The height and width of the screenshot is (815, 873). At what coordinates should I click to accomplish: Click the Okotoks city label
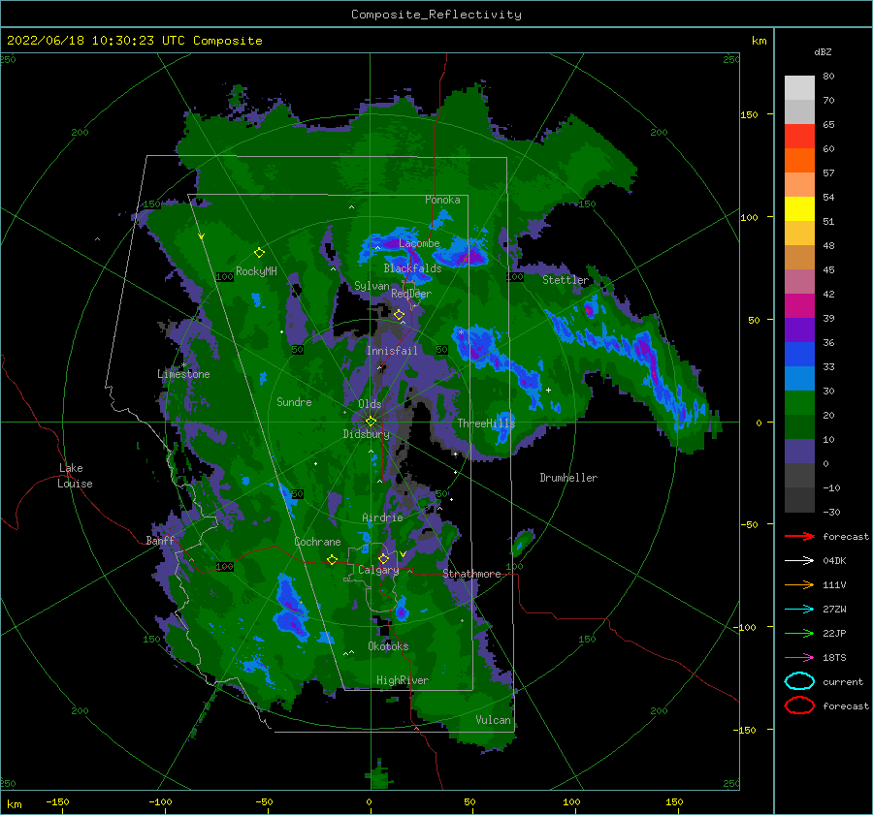[388, 645]
